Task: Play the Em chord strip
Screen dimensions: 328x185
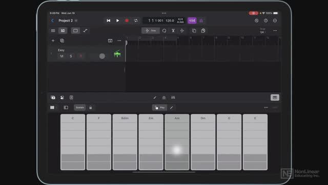Action: point(151,142)
